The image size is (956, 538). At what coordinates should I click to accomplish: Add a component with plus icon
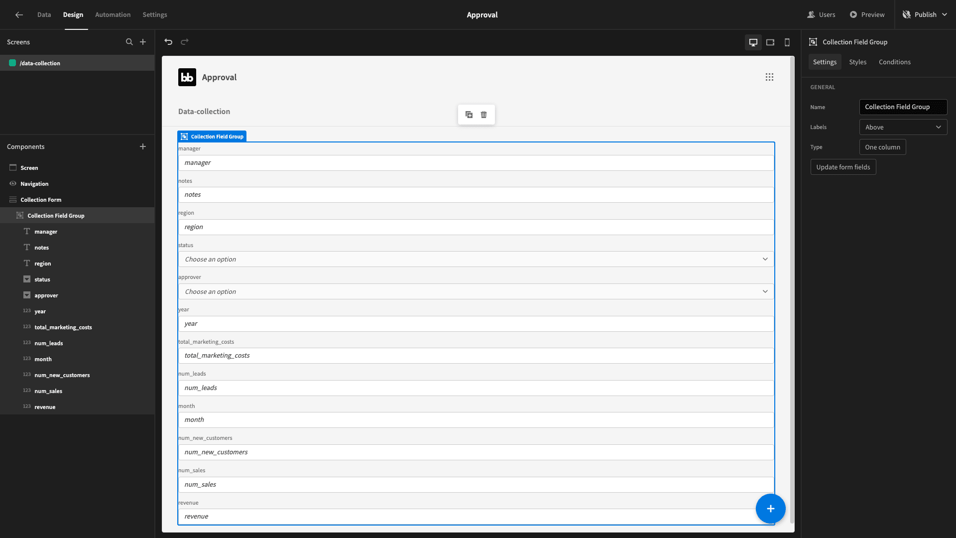coord(143,146)
